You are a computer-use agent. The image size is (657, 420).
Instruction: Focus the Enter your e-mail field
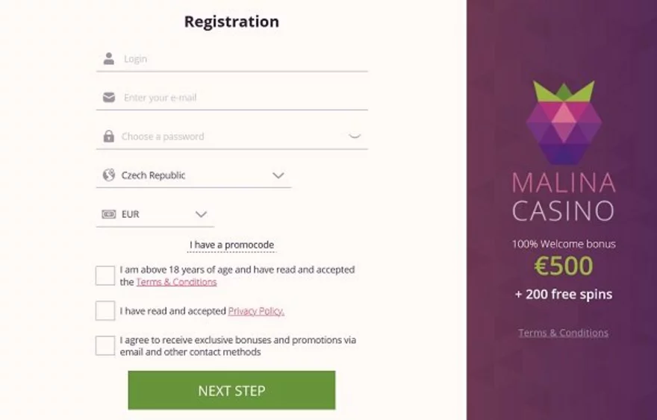coord(239,98)
